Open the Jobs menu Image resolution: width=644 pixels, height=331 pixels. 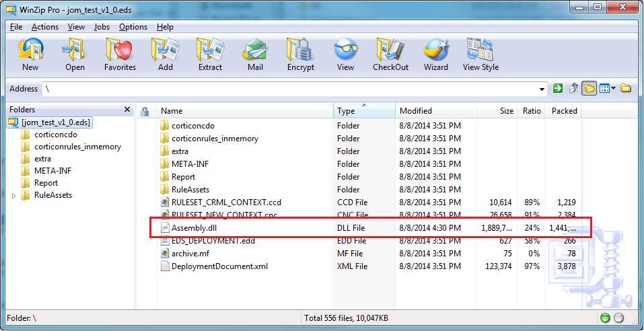(x=102, y=27)
